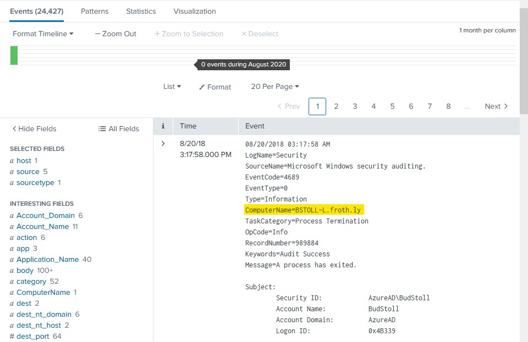
Task: Open the 20 Per Page dropdown
Action: click(274, 87)
